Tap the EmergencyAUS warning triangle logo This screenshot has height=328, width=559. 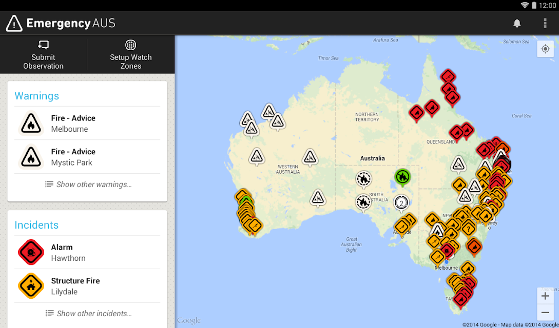14,23
